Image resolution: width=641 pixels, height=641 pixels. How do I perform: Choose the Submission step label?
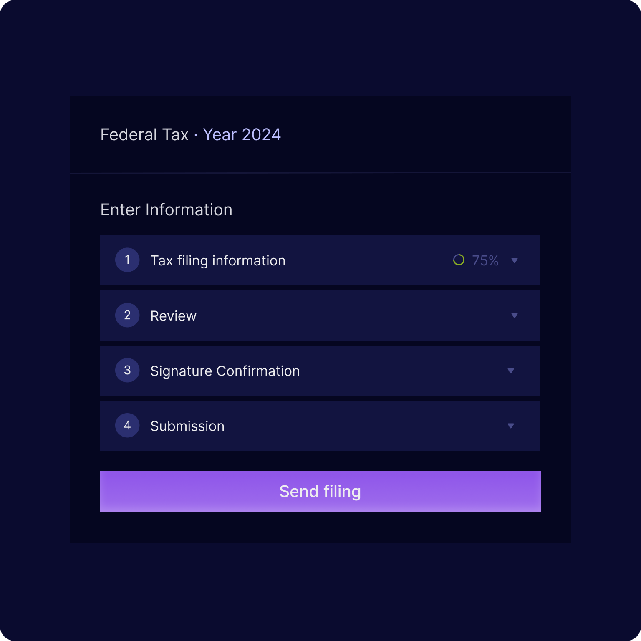point(187,426)
